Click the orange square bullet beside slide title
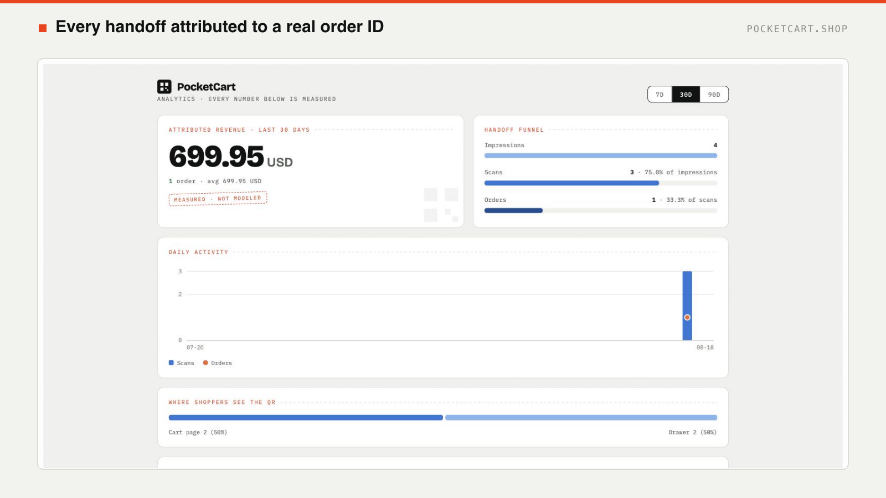 [x=43, y=28]
